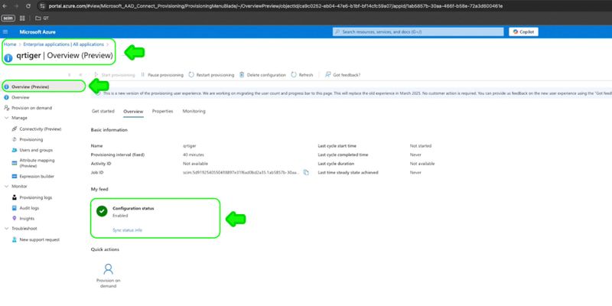Image resolution: width=612 pixels, height=306 pixels.
Task: Select the plain Overview sidebar item
Action: click(x=21, y=97)
